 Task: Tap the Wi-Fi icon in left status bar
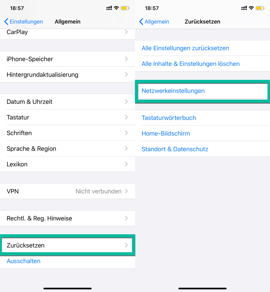117,8
